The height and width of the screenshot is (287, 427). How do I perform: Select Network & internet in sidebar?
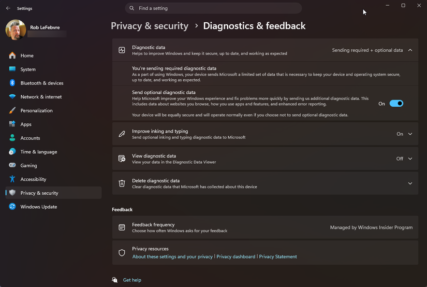pyautogui.click(x=54, y=97)
